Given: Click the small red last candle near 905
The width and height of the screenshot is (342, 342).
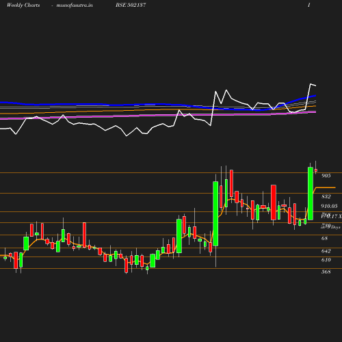Looking at the screenshot, I should click(x=316, y=170).
